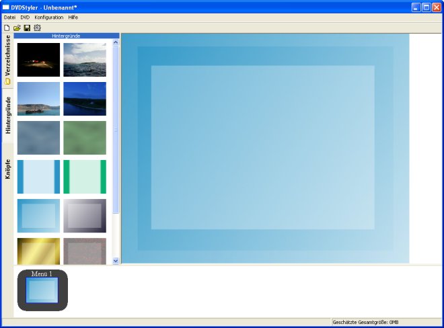Minimize the DVDStyler window
Screen dimensions: 444x328
click(416, 7)
